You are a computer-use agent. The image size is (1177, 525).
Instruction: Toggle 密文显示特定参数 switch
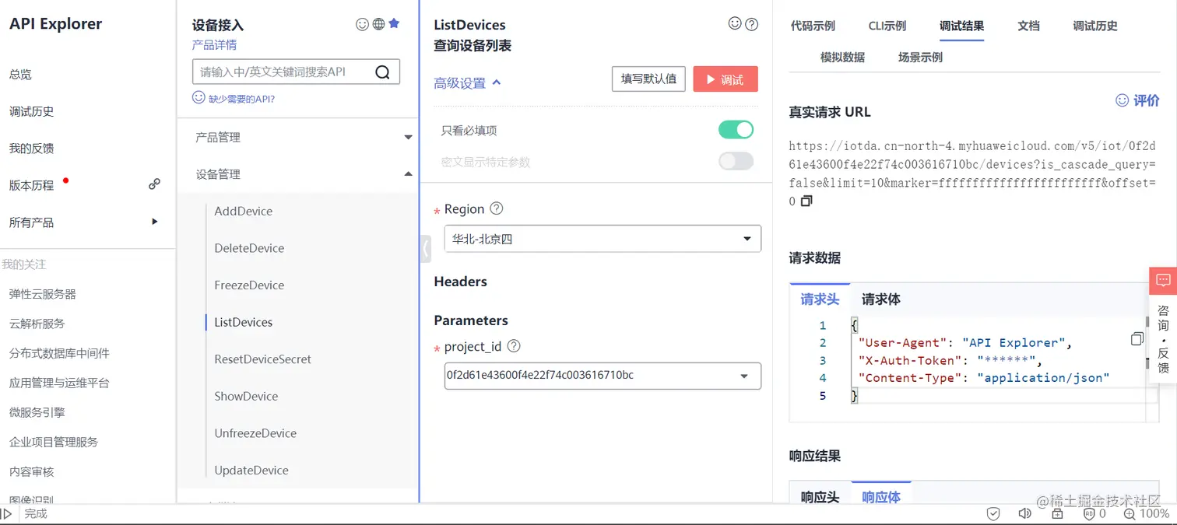736,162
